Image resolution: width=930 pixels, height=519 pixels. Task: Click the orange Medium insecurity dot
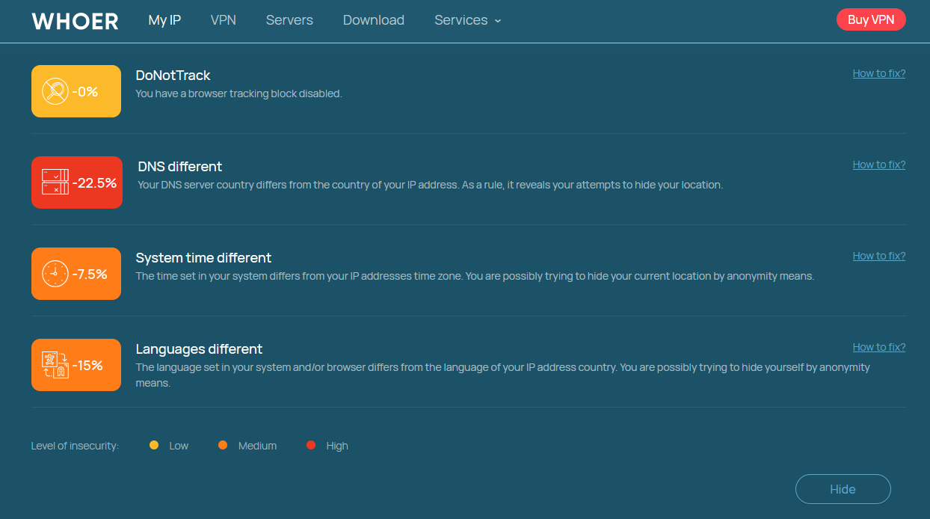click(223, 445)
